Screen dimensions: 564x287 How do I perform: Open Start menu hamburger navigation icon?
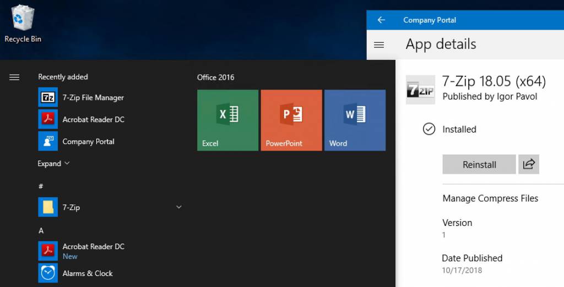click(14, 77)
